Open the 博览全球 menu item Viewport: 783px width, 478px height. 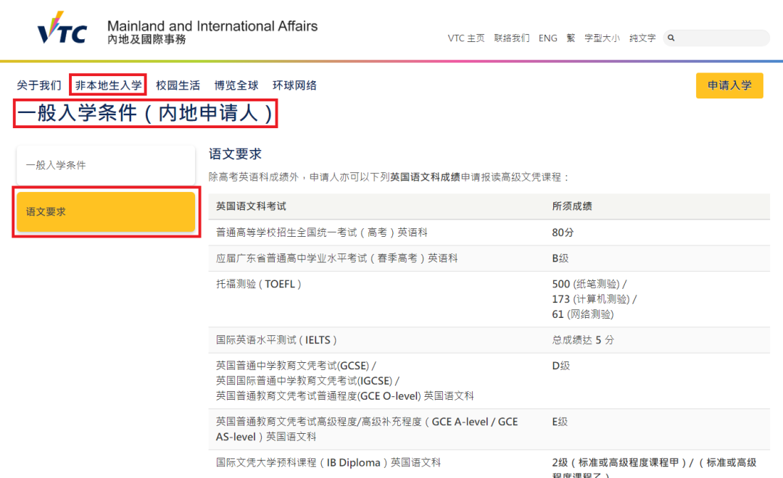tap(236, 85)
